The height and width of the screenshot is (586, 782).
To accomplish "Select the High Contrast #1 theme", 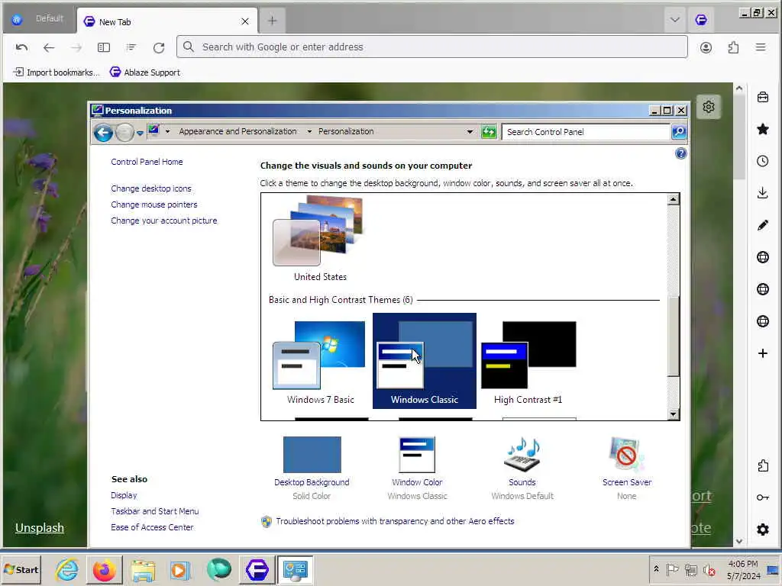I will (528, 362).
